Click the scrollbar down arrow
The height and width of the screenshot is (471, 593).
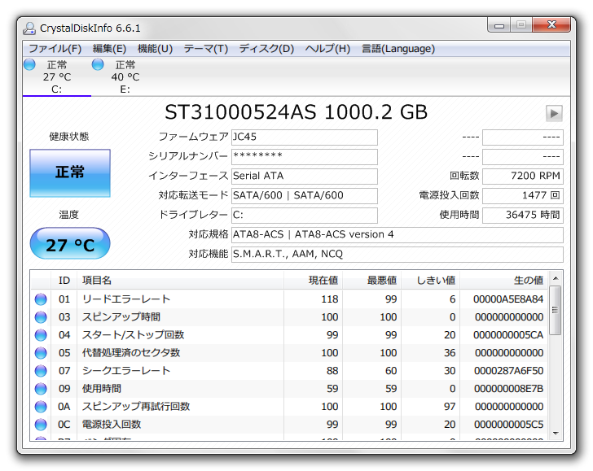556,434
